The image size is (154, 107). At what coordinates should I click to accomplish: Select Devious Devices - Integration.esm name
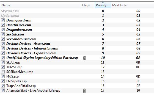pos(32,48)
